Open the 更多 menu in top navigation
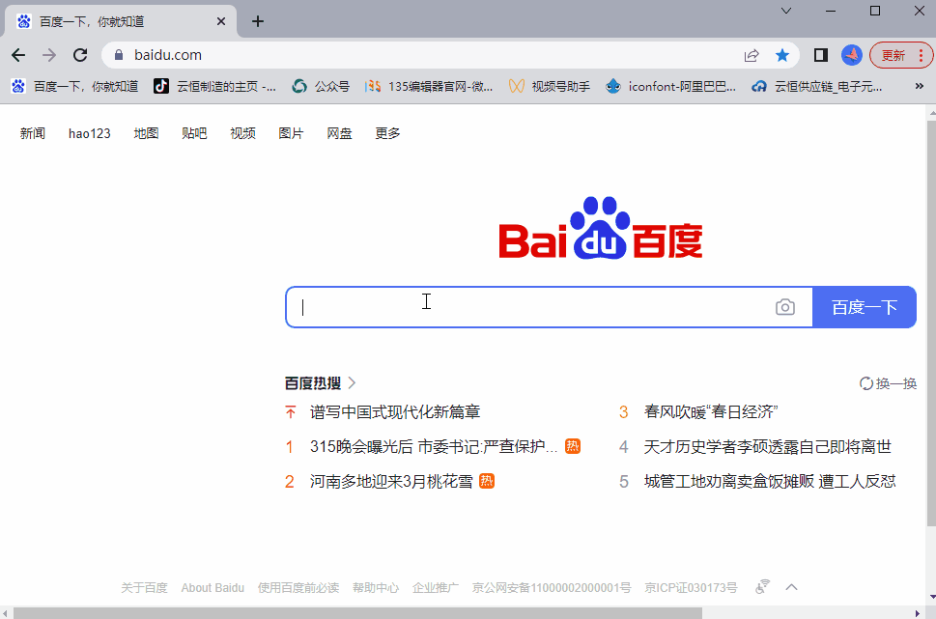Screen dimensions: 936x619 click(387, 133)
